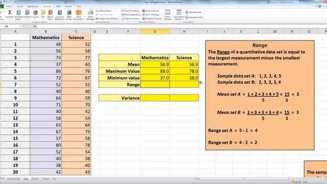This screenshot has height=184, width=327.
Task: Click Show Formulas
Action: click(151, 11)
